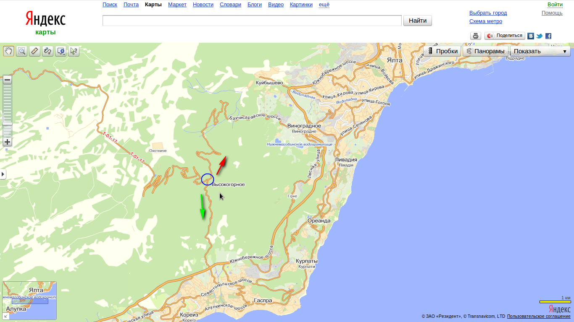This screenshot has width=574, height=322.
Task: Toggle the Панорамы layer
Action: pos(485,51)
